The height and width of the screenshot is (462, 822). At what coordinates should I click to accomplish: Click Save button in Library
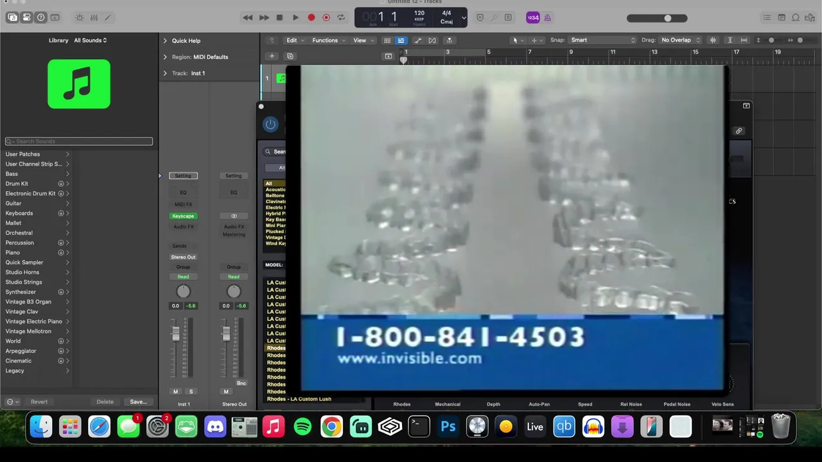[x=138, y=402]
